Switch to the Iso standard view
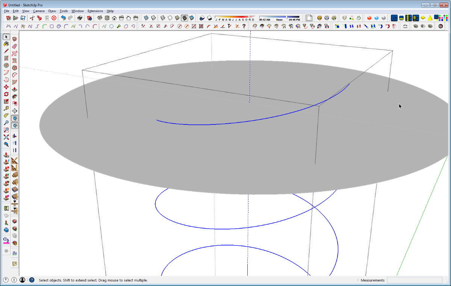Image resolution: width=451 pixels, height=286 pixels. pyautogui.click(x=100, y=18)
